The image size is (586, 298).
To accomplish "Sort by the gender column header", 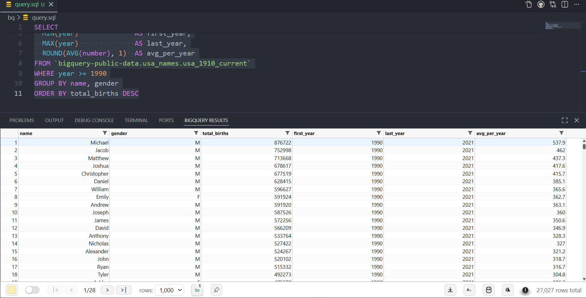I will [119, 133].
